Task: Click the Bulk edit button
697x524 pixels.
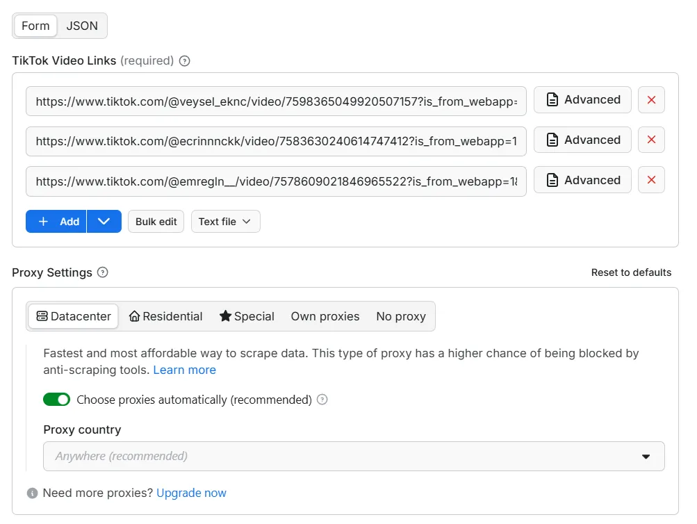Action: pos(156,222)
